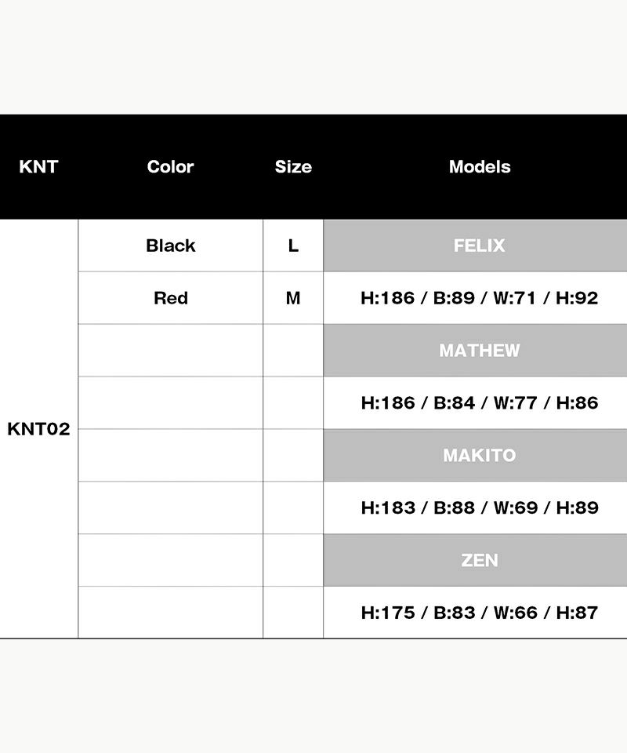Click the measurements H:183 / B:88 / W:69 / H:89
The image size is (627, 753).
(479, 507)
